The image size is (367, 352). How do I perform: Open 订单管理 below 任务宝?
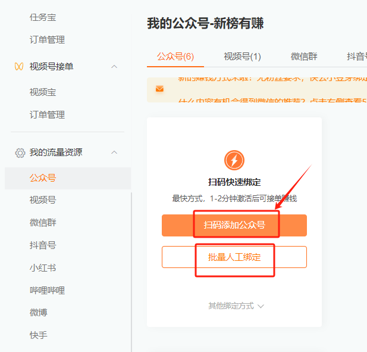tap(47, 39)
